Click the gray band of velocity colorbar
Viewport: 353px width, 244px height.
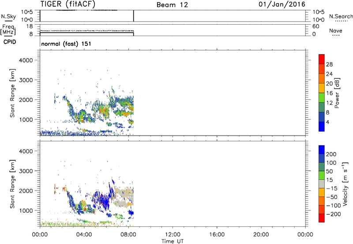(x=322, y=184)
